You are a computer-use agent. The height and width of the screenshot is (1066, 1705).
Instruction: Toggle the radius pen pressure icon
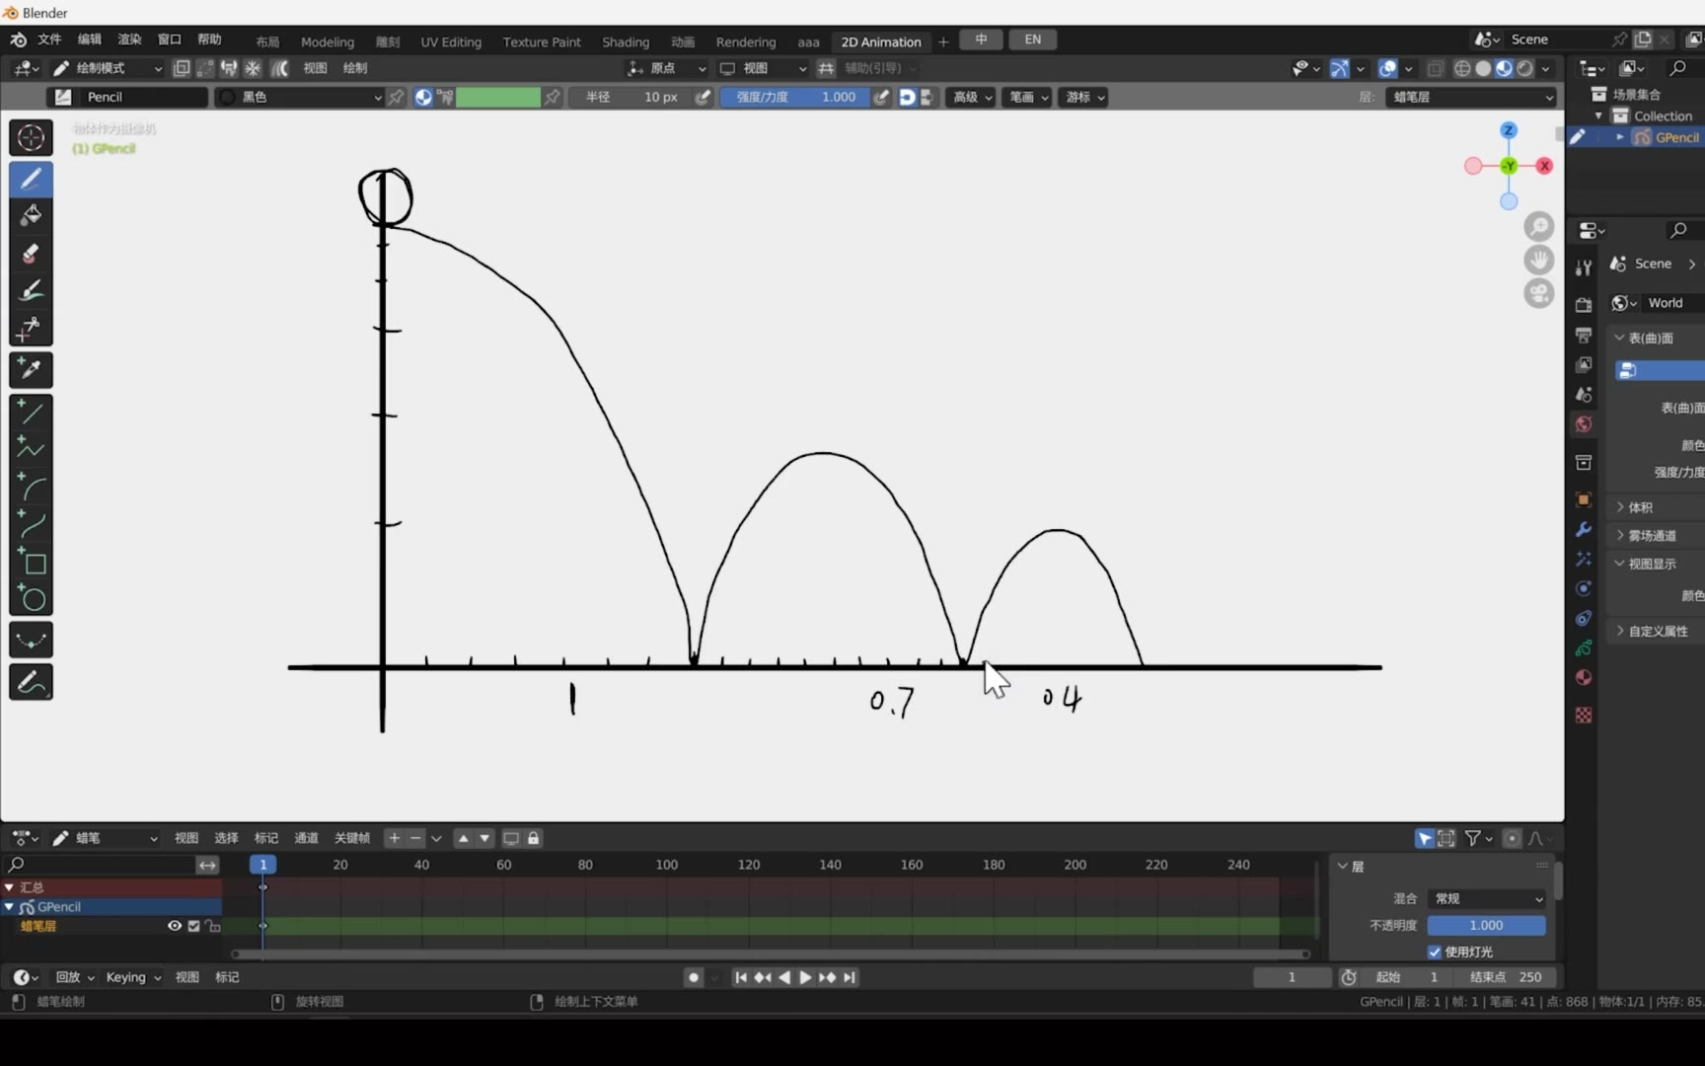point(703,97)
